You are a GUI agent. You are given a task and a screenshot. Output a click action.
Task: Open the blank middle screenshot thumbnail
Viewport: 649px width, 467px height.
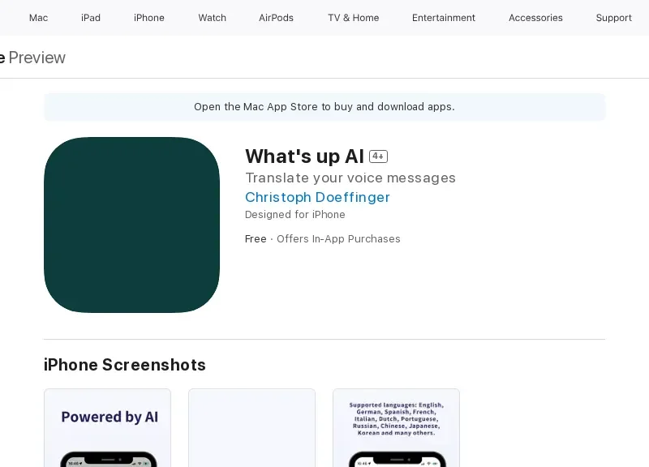[251, 428]
